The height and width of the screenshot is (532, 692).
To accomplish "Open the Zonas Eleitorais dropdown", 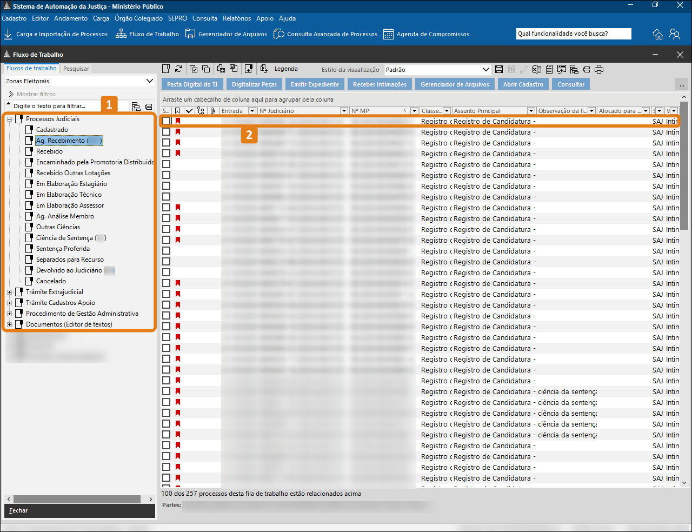I will (x=150, y=81).
